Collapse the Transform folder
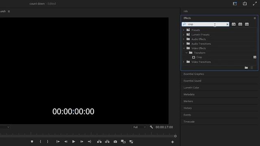 point(186,53)
